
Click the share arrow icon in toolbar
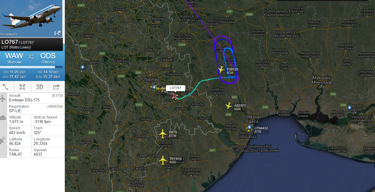(x=56, y=87)
